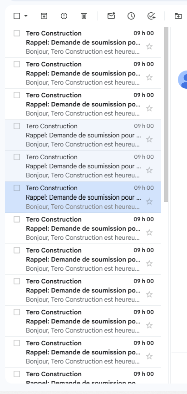Open the highlighted read Tero Construction email
The image size is (187, 394).
(83, 197)
